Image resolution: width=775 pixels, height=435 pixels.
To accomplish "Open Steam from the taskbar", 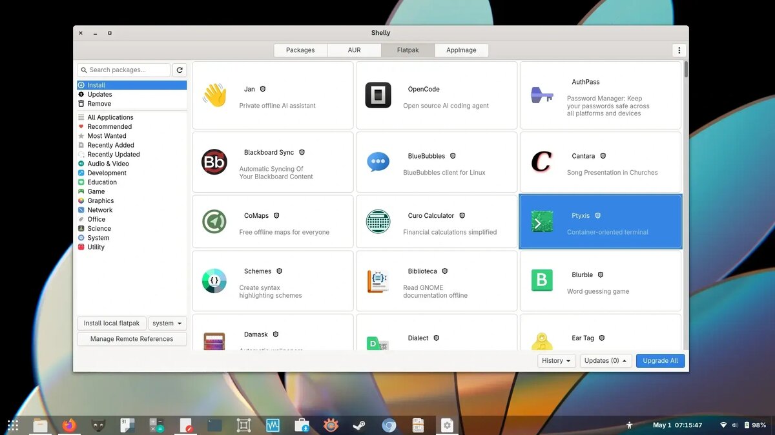I will coord(359,425).
